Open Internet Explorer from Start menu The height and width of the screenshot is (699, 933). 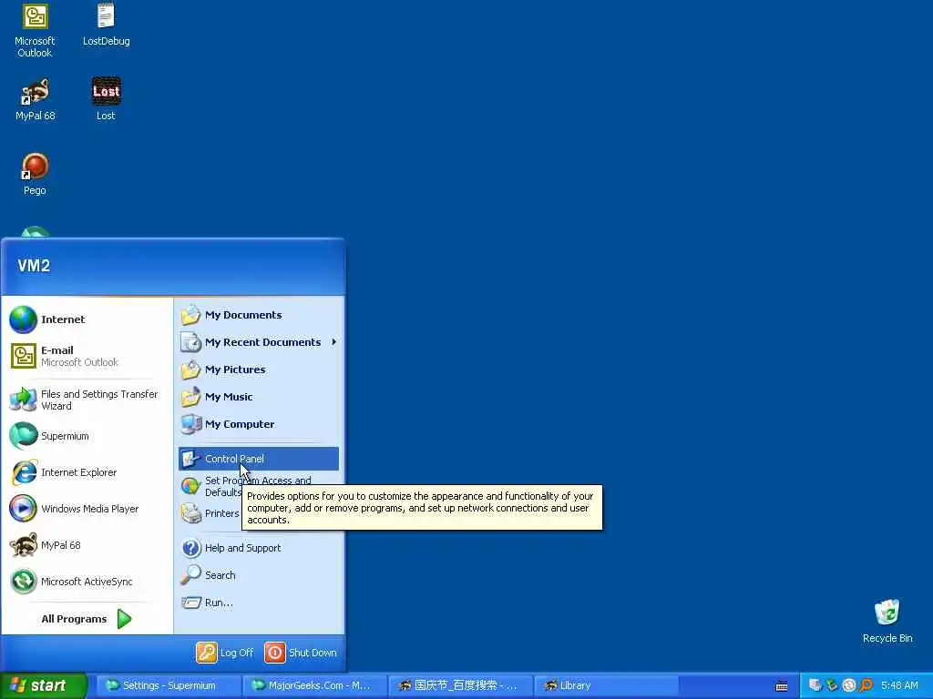pos(86,472)
